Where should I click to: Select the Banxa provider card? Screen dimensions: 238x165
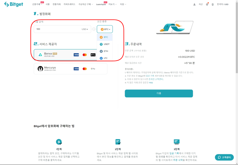tap(71, 55)
